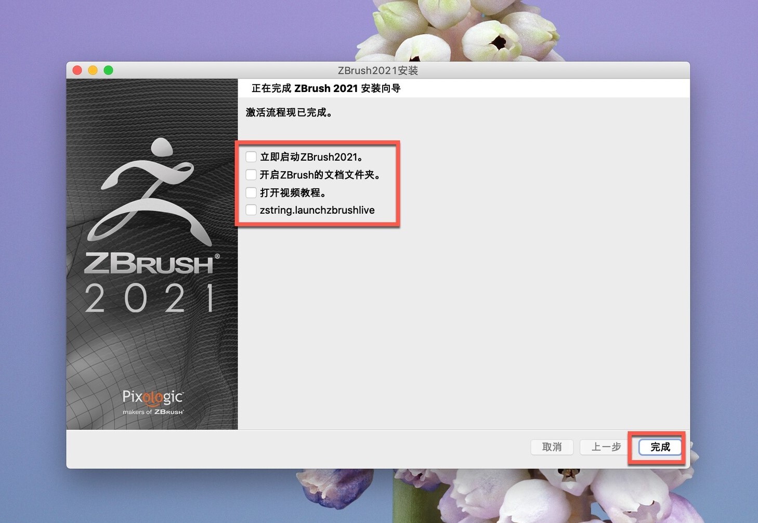The width and height of the screenshot is (758, 523).
Task: Click the 取消 button
Action: pos(552,447)
